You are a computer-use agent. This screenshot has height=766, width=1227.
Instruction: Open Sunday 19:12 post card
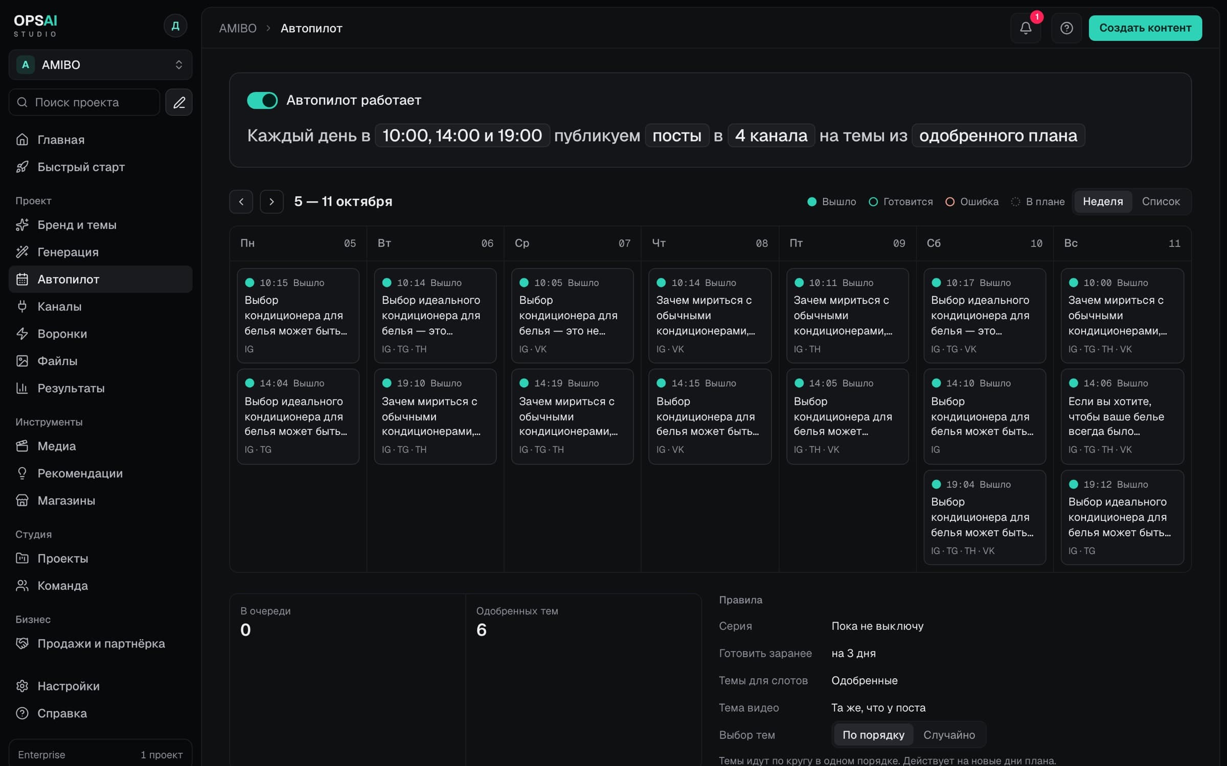click(x=1122, y=517)
